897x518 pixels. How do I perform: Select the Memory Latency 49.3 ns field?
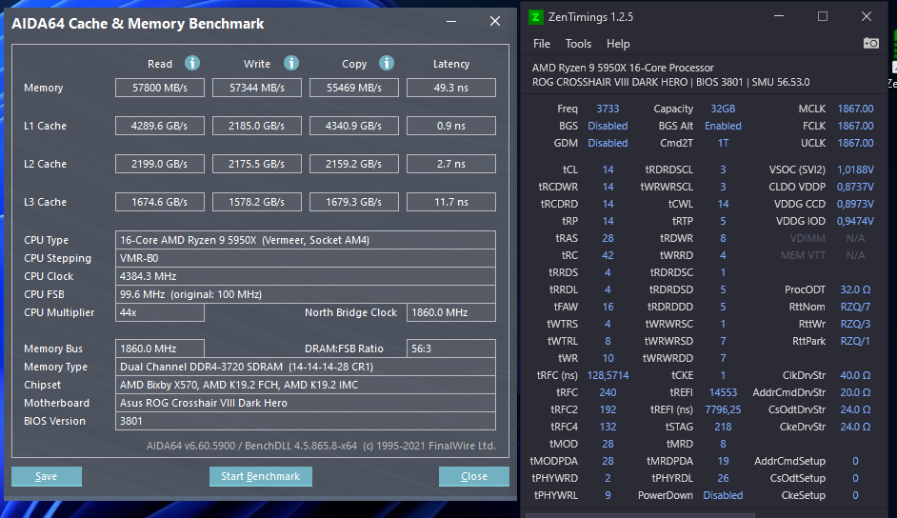point(450,88)
